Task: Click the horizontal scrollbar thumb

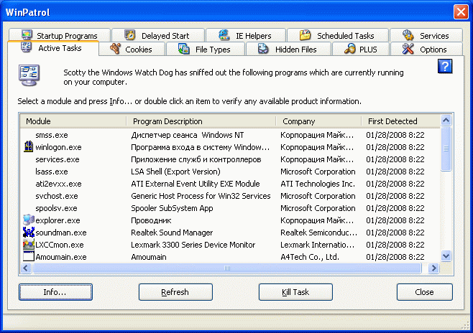Action: [227, 268]
